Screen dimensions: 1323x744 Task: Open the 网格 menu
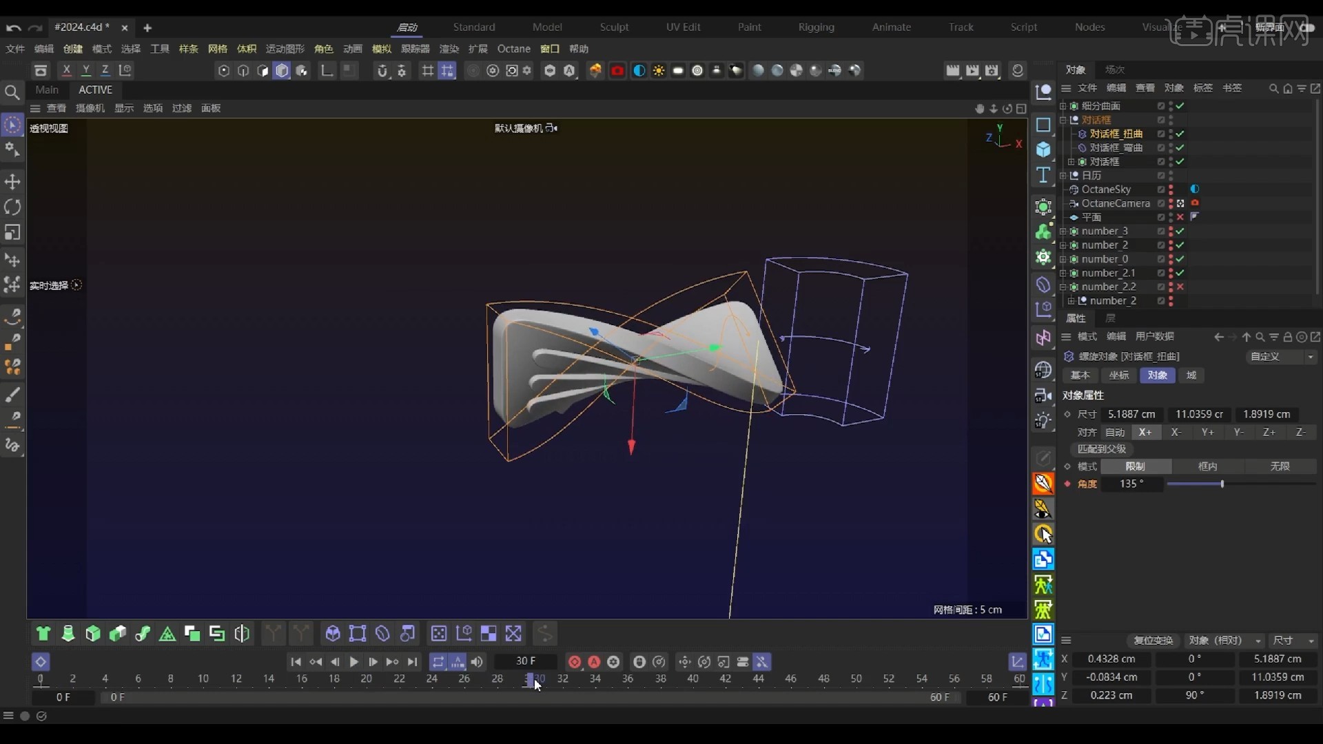click(x=217, y=49)
